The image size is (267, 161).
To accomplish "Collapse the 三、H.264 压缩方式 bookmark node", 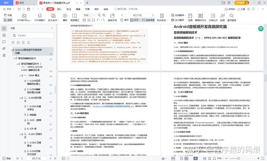I will coord(20,134).
